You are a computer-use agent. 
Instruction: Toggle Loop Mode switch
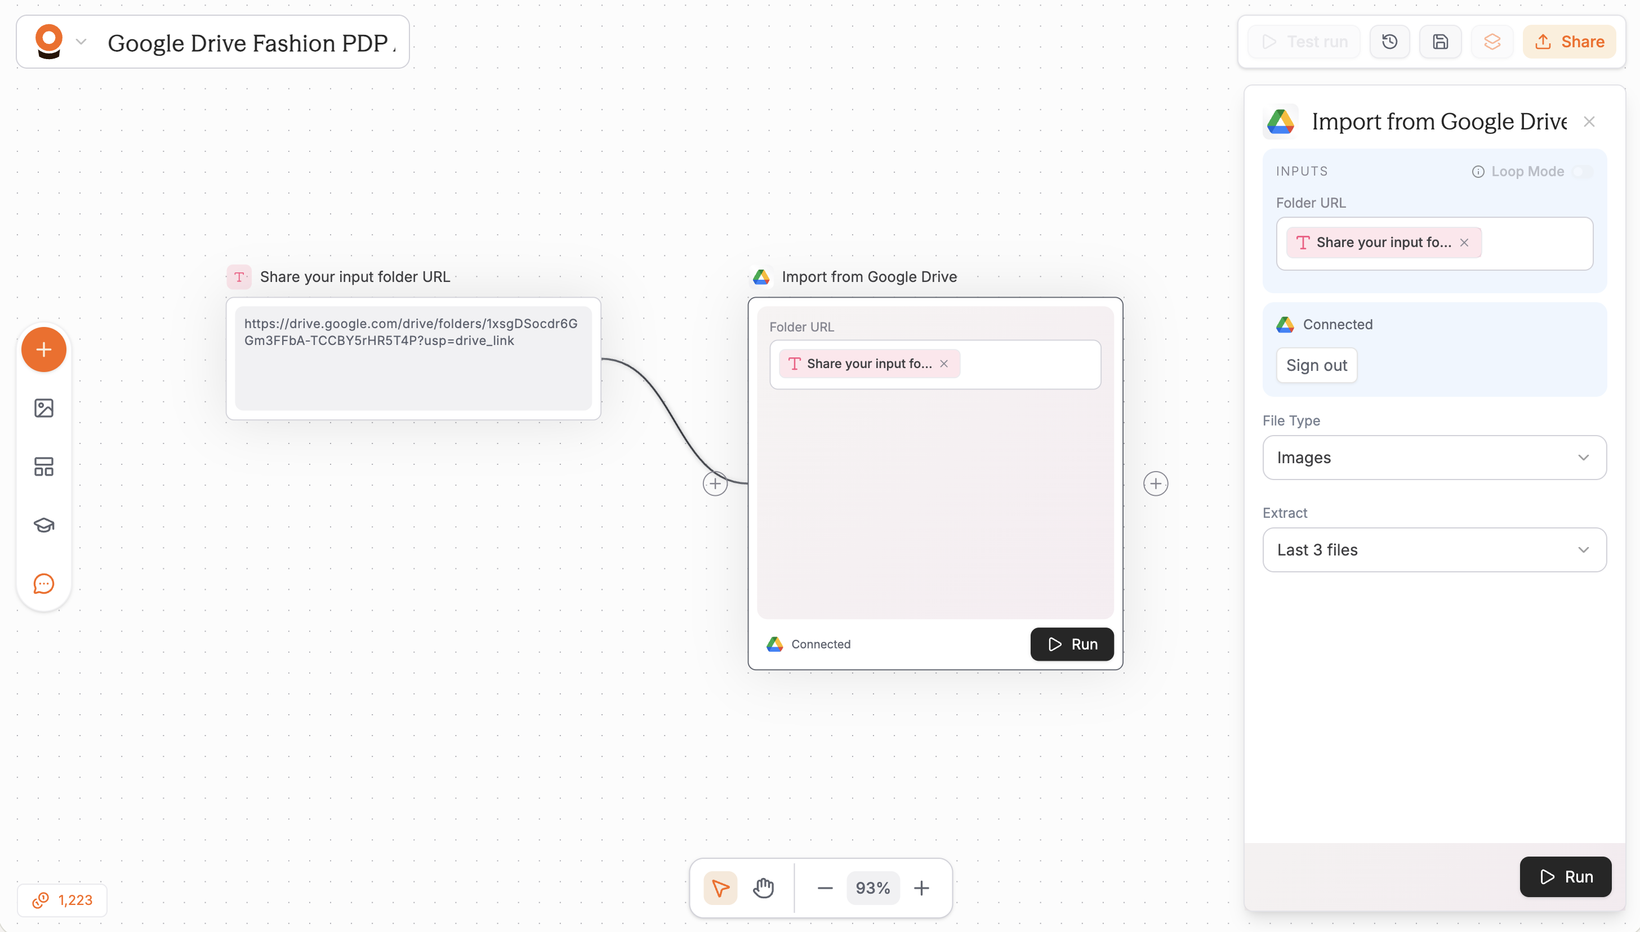point(1582,172)
